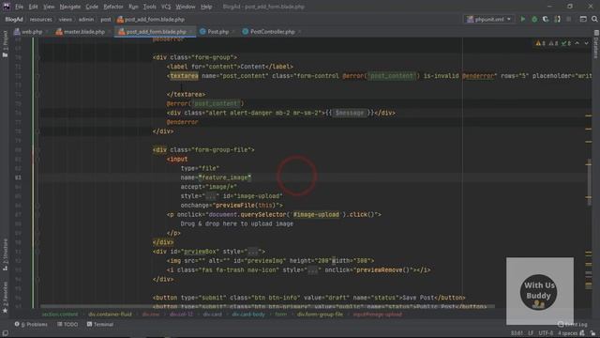Select section.content in the editor breadcrumb
Screen dimensions: 600x338
pyautogui.click(x=60, y=315)
